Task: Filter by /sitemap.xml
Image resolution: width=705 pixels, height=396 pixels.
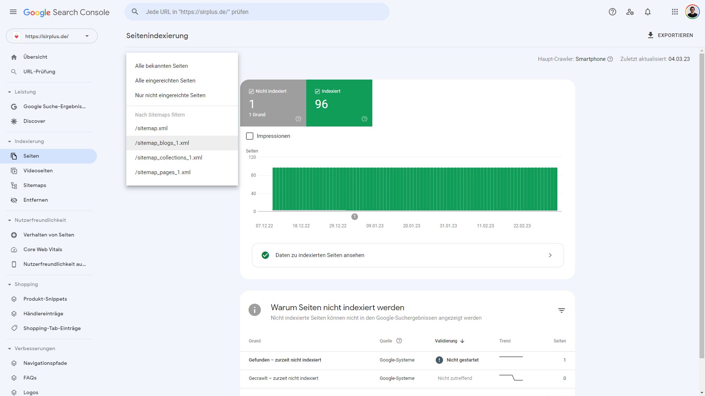Action: [x=182, y=128]
